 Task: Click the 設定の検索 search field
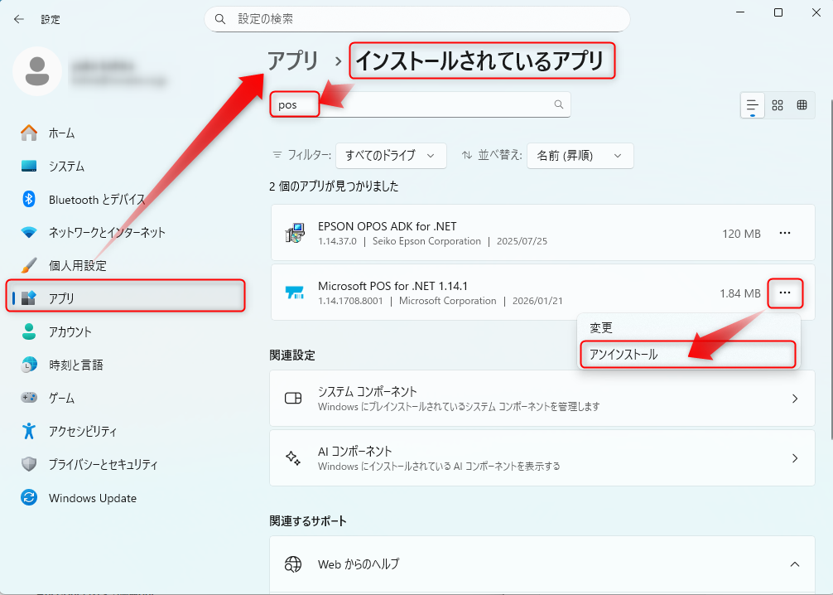coord(417,19)
